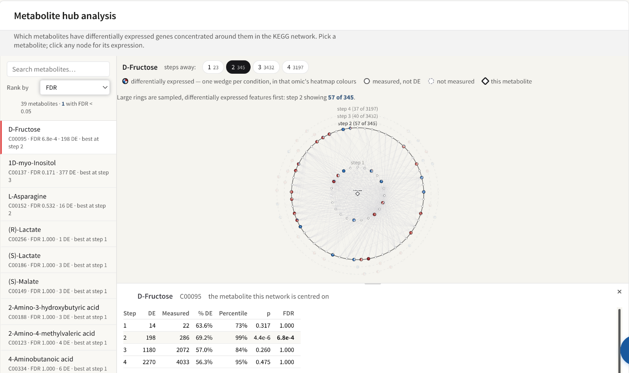Image resolution: width=629 pixels, height=373 pixels.
Task: Click the panel divider handle above details
Action: pyautogui.click(x=373, y=283)
